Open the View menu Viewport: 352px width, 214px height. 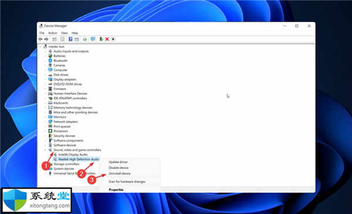(x=65, y=33)
